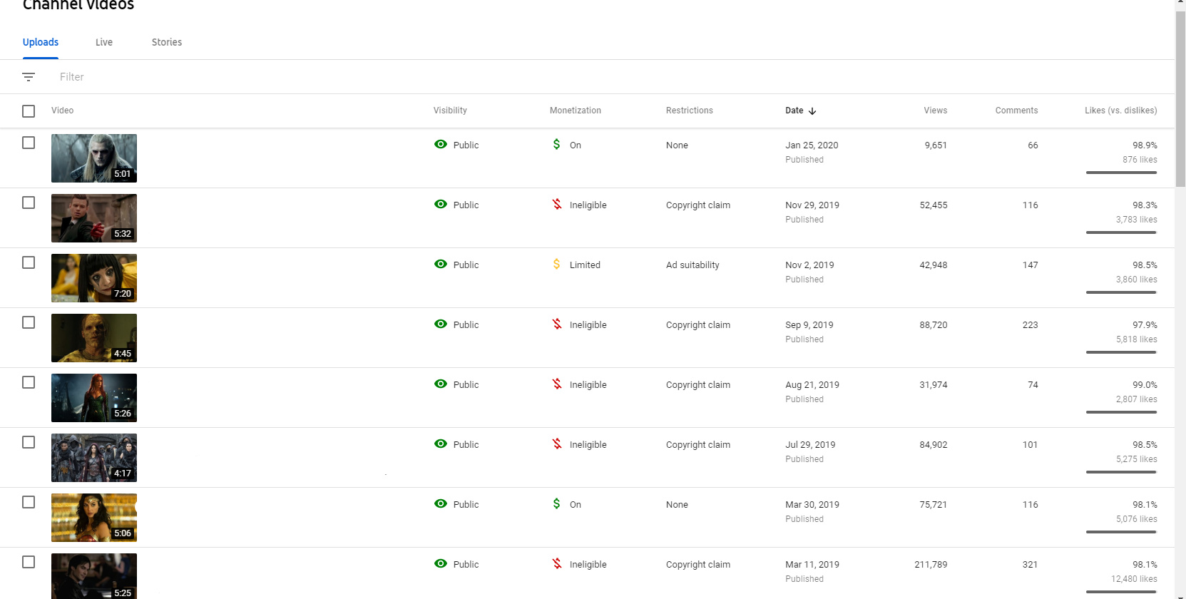1186x599 pixels.
Task: Click the eye icon for Sep 9, 2019 video
Action: [441, 324]
